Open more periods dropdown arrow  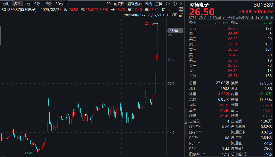click(x=67, y=4)
